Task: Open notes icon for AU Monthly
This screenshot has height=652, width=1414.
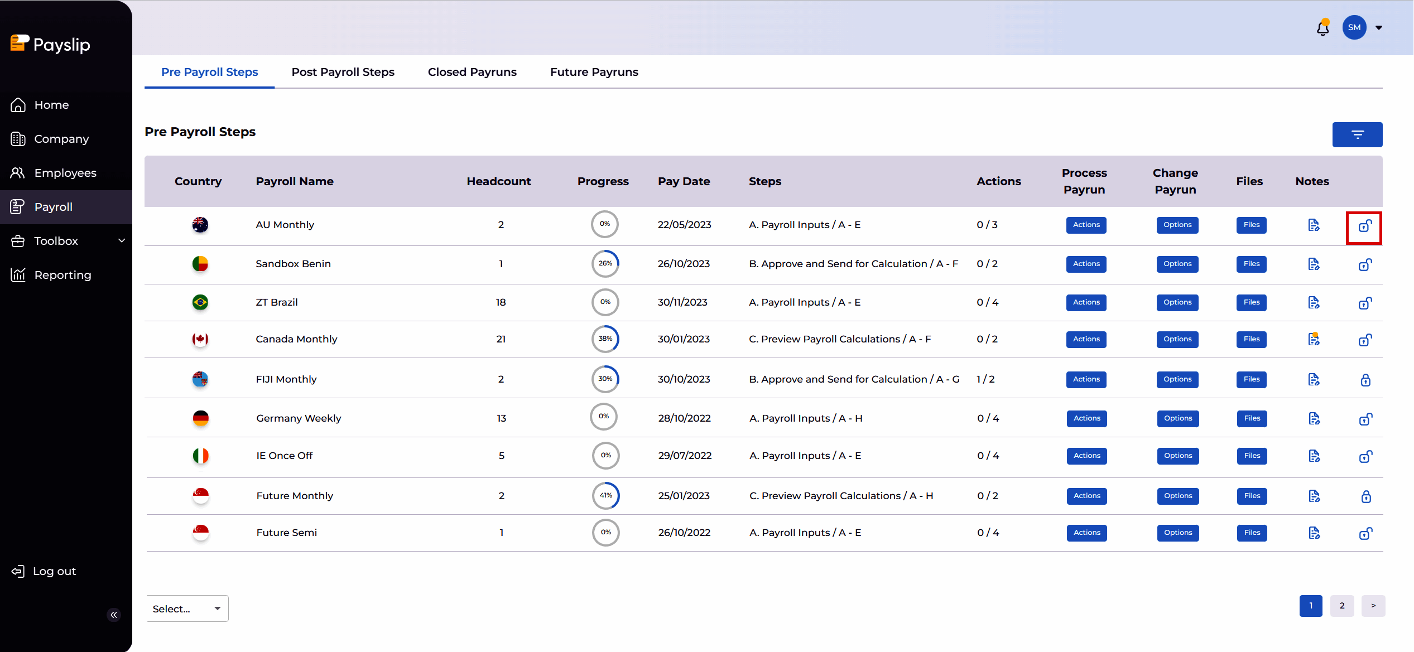Action: 1314,225
